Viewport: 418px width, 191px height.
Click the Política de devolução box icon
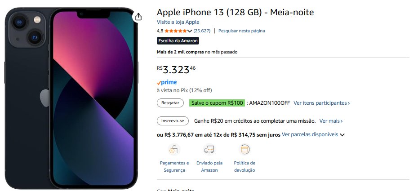(245, 149)
